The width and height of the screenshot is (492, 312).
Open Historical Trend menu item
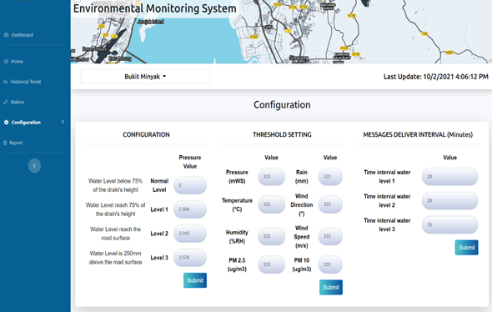pos(25,82)
